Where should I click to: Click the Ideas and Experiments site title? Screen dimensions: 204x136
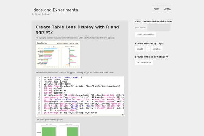click(55, 10)
